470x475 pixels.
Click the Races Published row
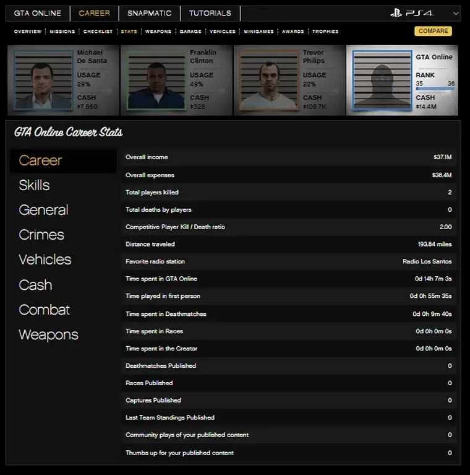[x=289, y=383]
